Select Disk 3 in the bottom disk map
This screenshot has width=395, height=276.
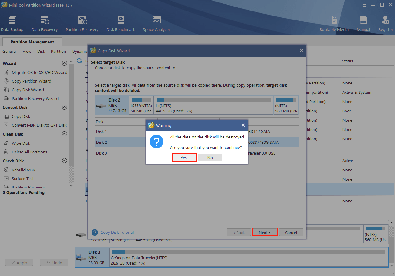coord(92,257)
